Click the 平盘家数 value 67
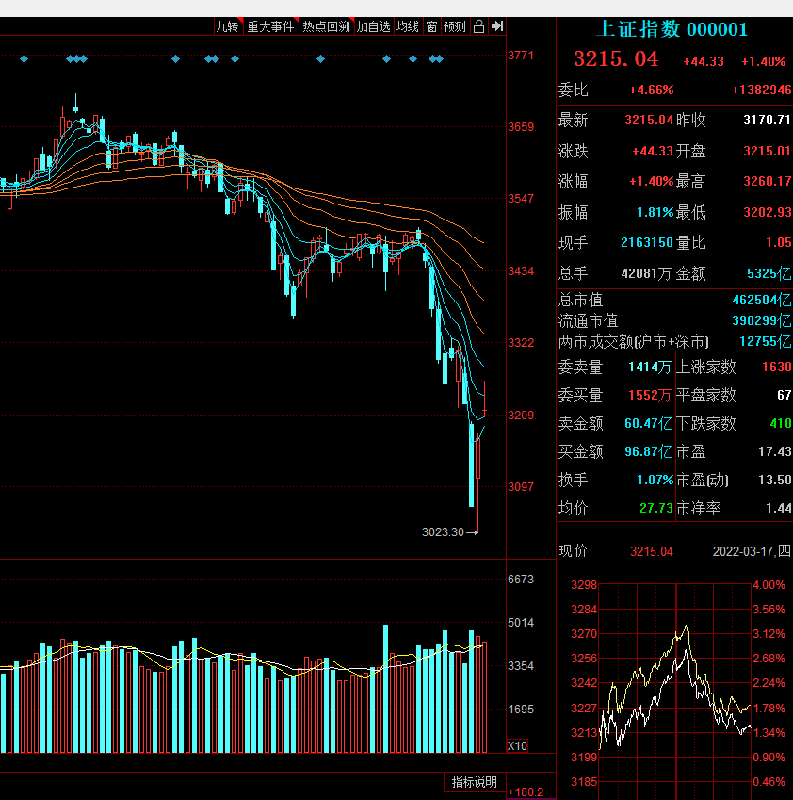 tap(785, 396)
